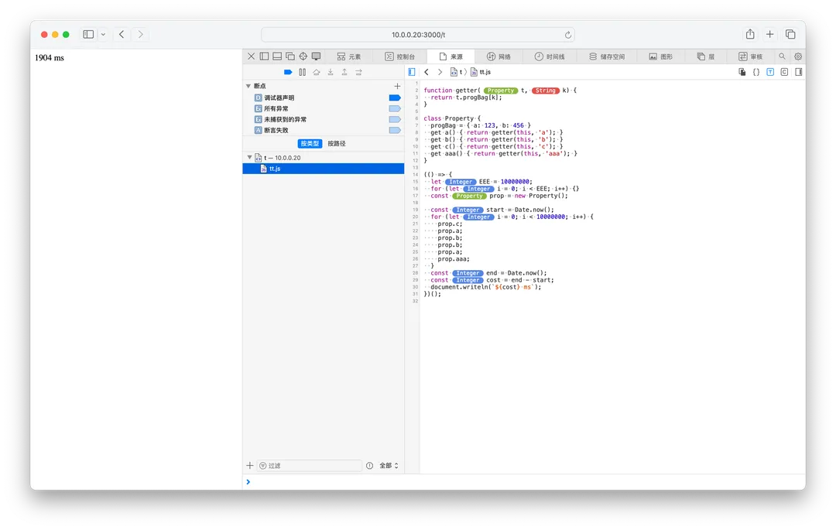Click the step into arrow icon
This screenshot has height=530, width=836.
pyautogui.click(x=331, y=72)
